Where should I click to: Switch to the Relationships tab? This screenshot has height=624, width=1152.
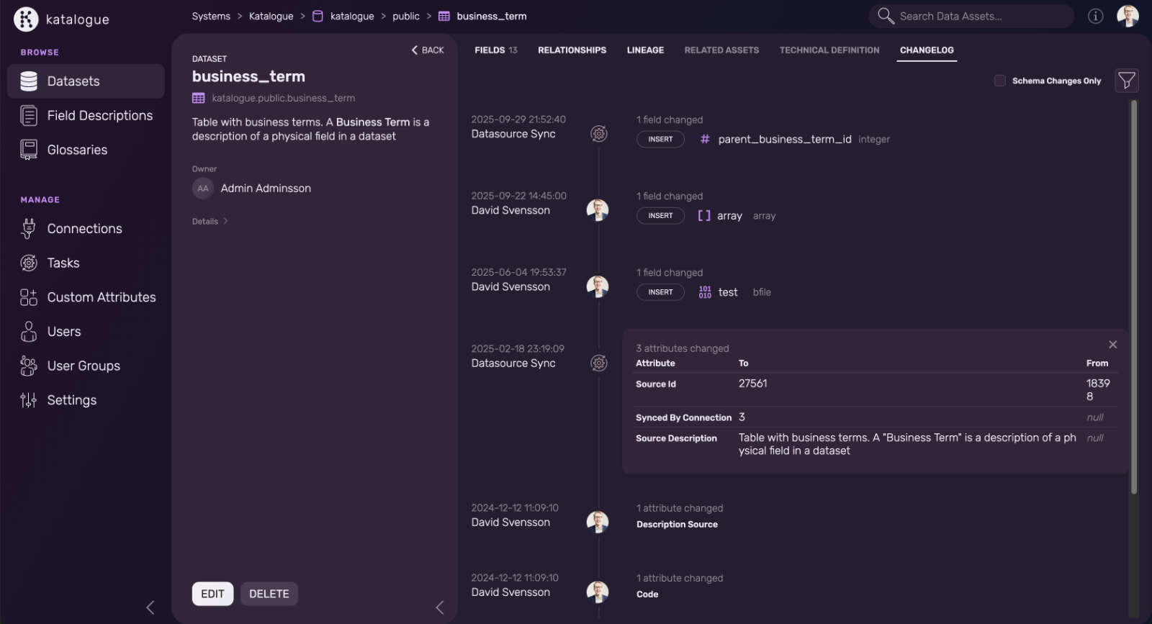click(572, 50)
